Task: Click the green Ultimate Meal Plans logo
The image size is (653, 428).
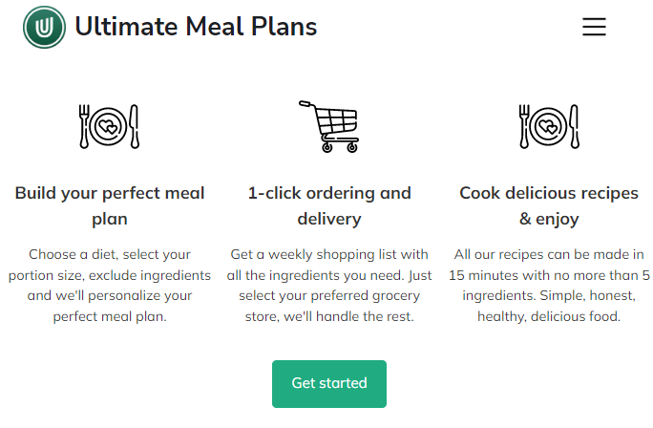Action: (44, 27)
